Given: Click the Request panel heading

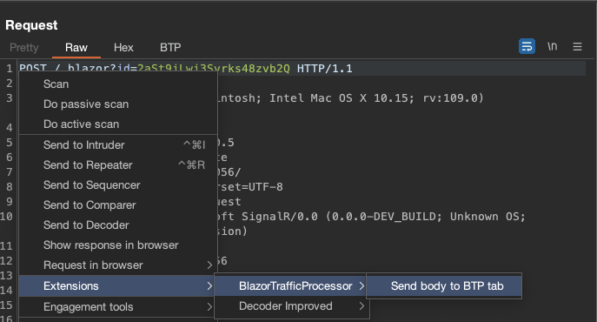Looking at the screenshot, I should (x=31, y=25).
